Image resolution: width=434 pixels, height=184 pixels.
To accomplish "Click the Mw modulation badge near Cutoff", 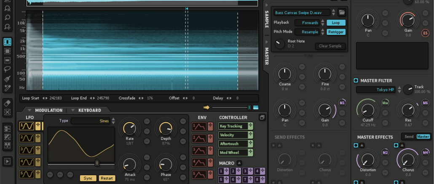I will [x=385, y=103].
